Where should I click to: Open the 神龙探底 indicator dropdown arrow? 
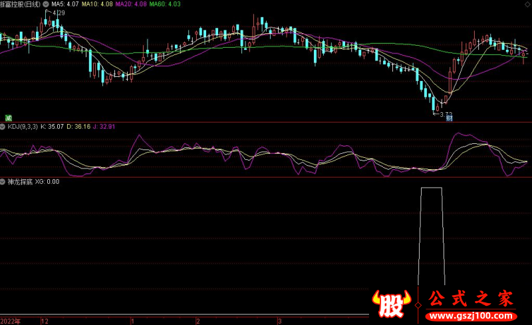3,181
